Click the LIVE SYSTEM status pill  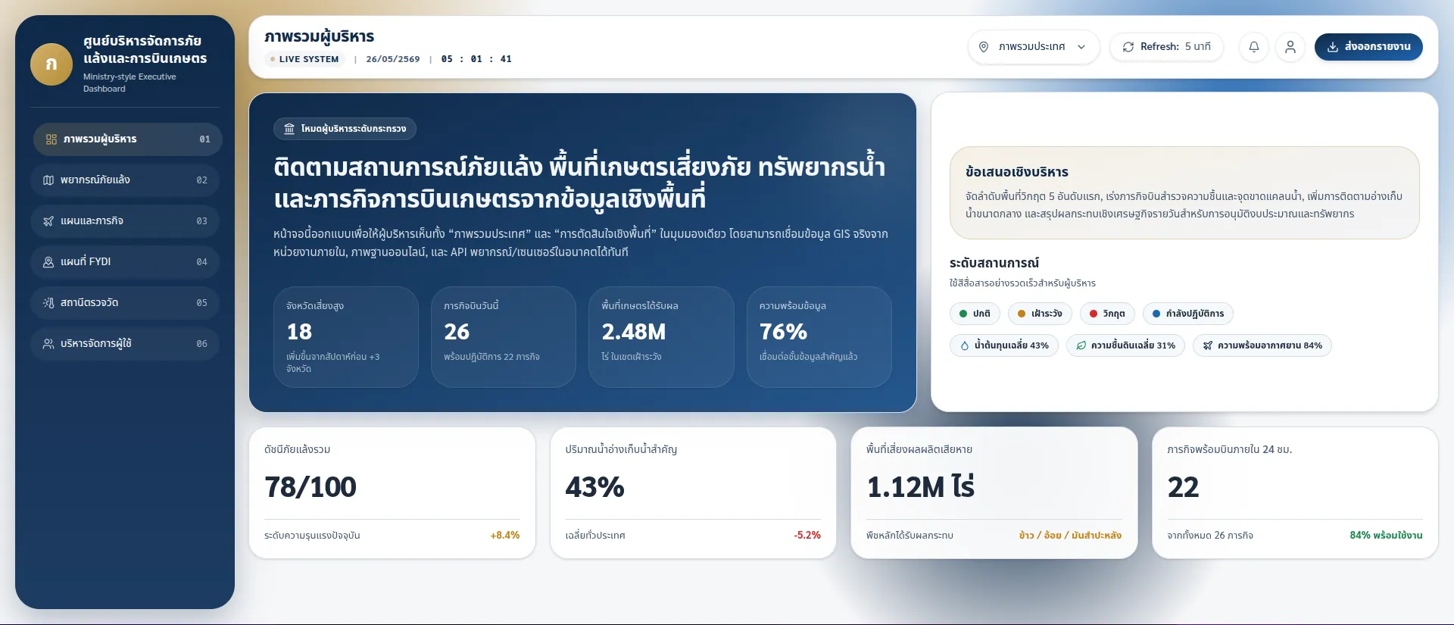pyautogui.click(x=304, y=59)
